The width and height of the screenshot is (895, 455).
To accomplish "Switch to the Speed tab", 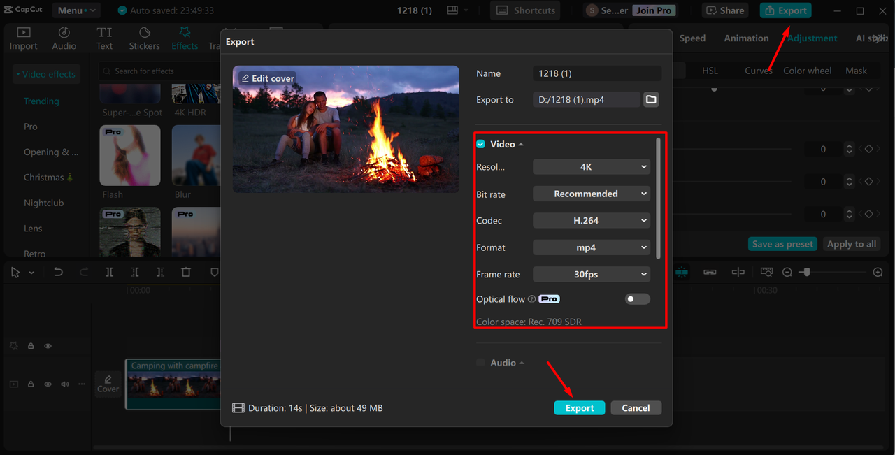I will point(692,38).
